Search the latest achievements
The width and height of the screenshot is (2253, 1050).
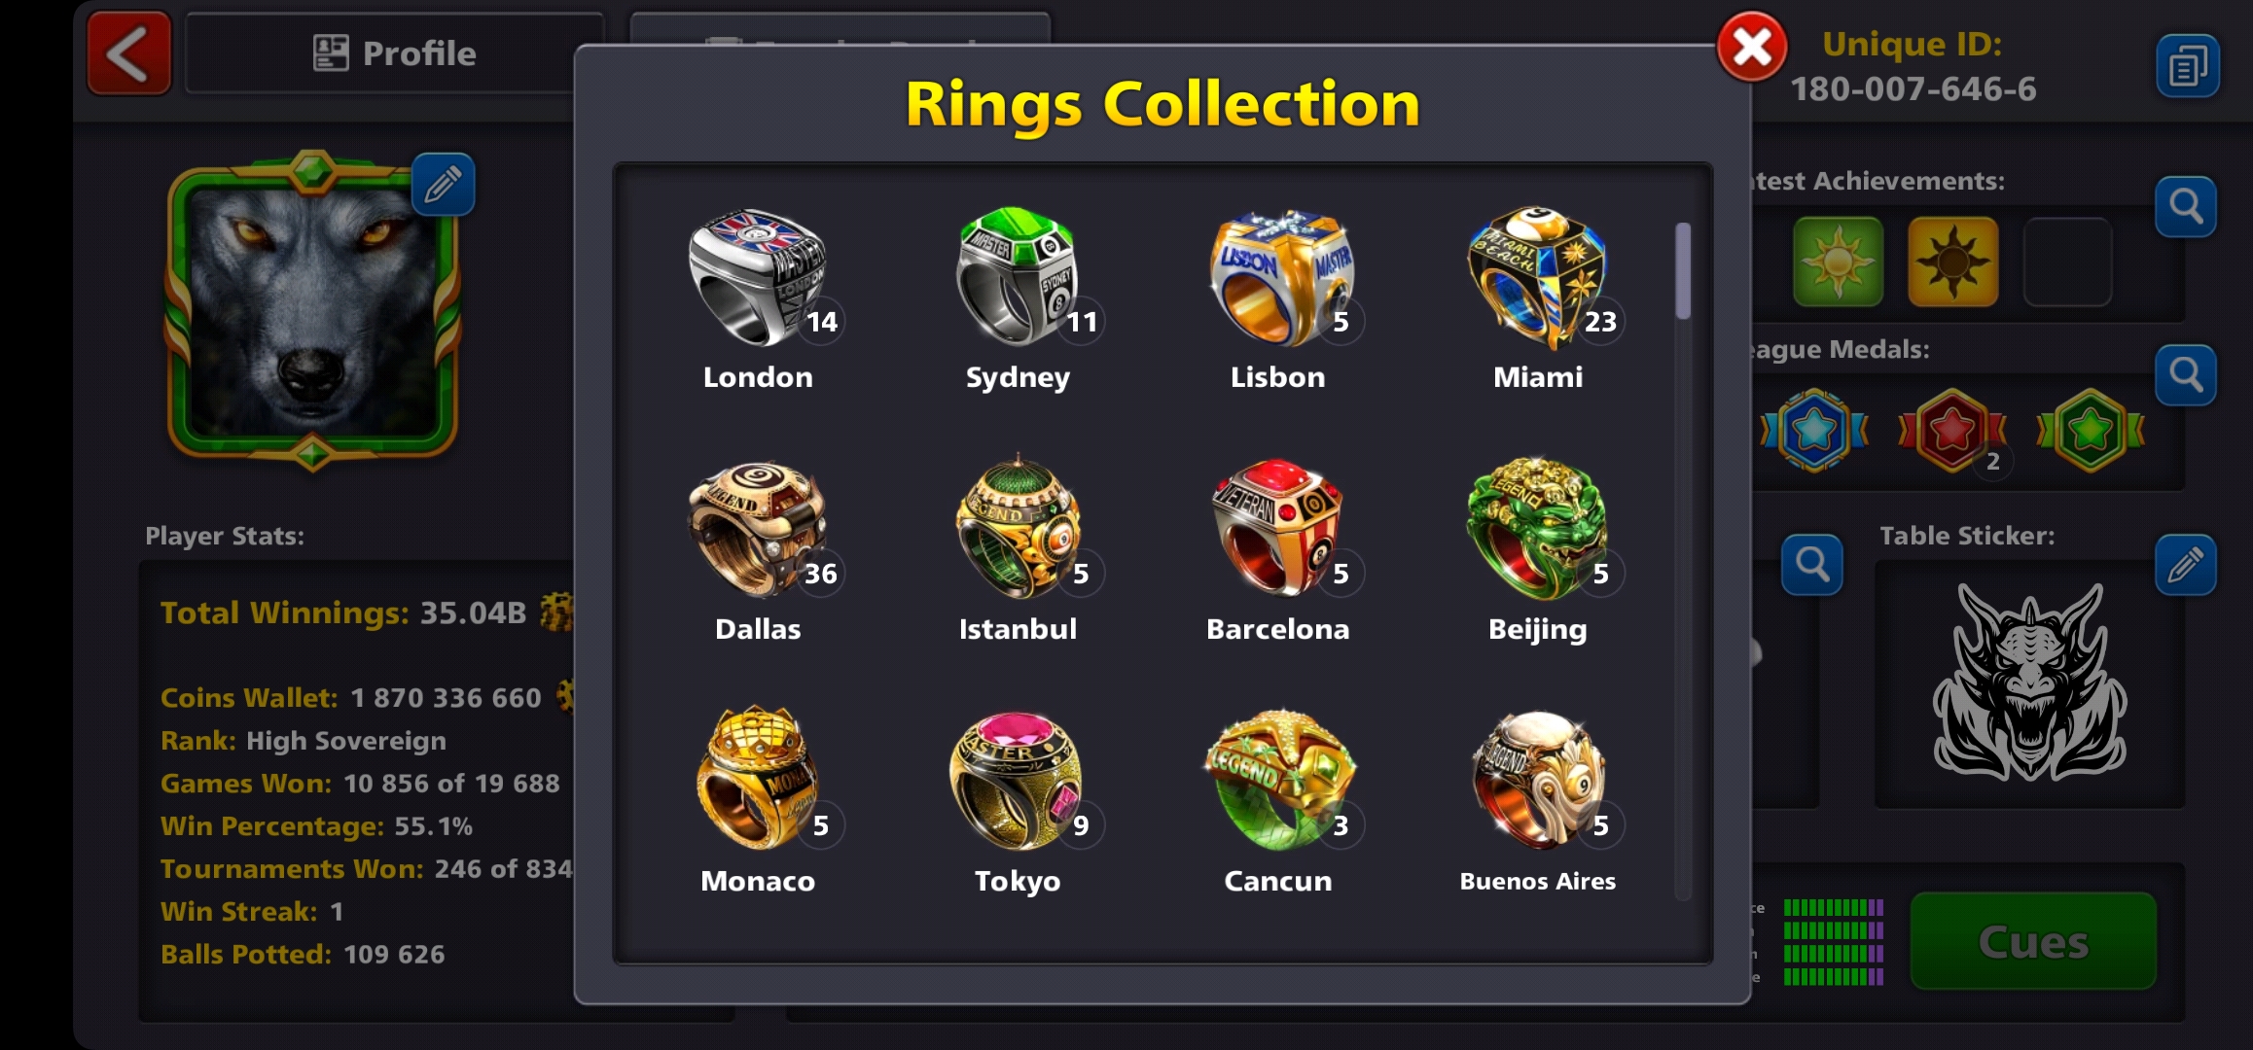(2185, 207)
